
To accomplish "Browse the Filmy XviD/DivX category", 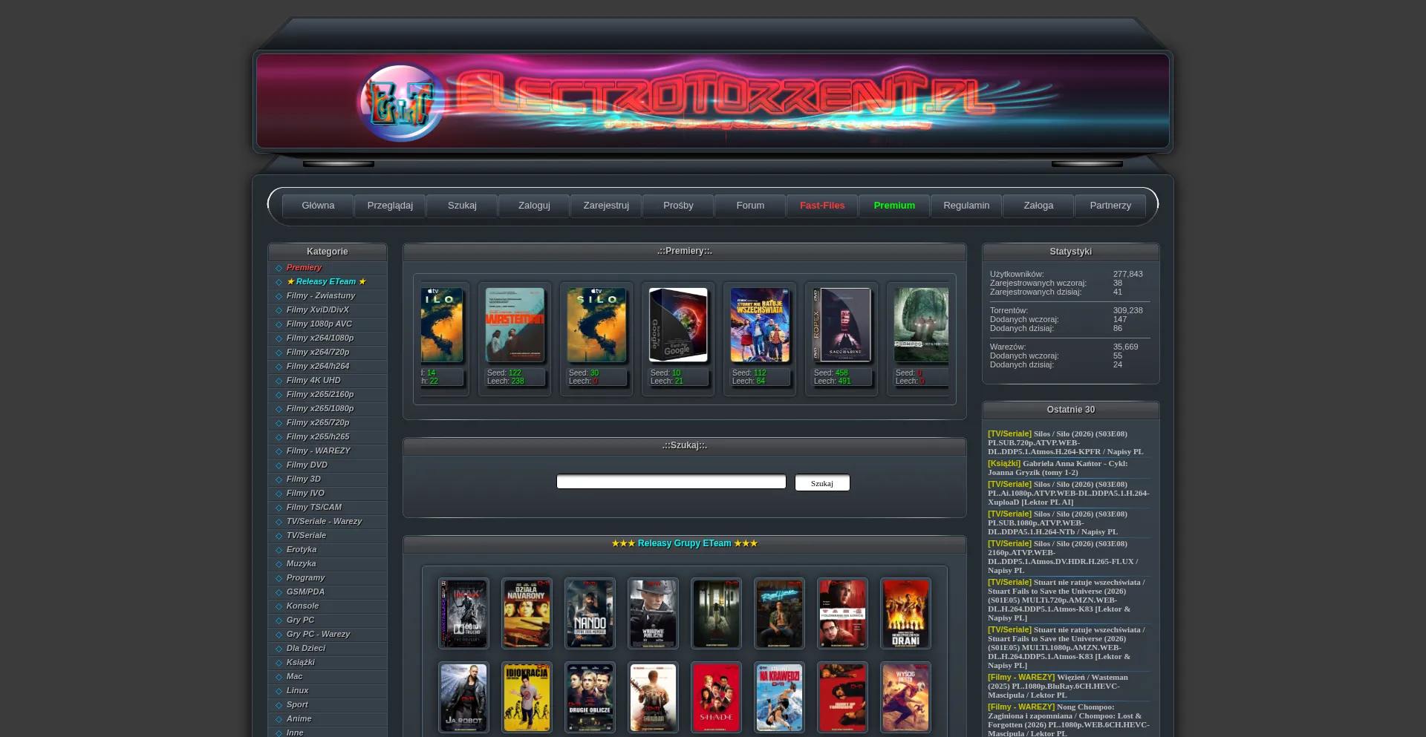I will [x=318, y=310].
